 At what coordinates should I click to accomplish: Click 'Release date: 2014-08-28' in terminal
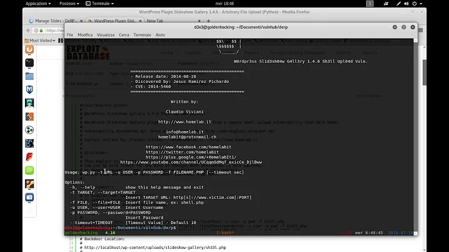pos(163,77)
